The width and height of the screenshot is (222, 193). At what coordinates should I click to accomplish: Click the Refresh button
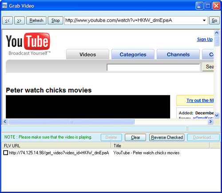pyautogui.click(x=36, y=20)
